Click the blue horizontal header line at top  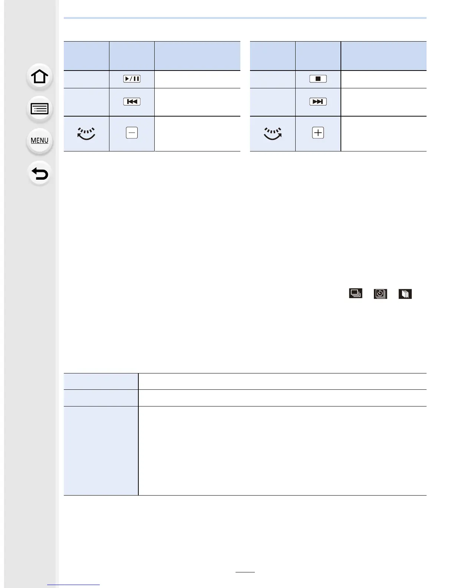245,18
